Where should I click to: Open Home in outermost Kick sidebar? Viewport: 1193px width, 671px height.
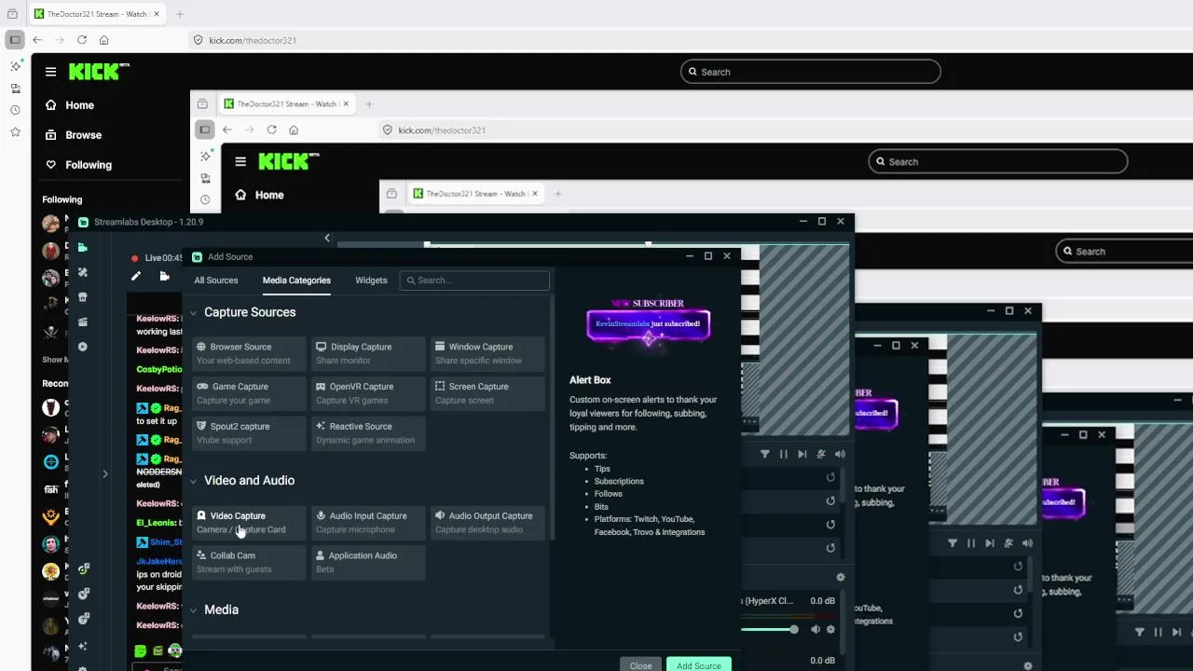pyautogui.click(x=71, y=105)
